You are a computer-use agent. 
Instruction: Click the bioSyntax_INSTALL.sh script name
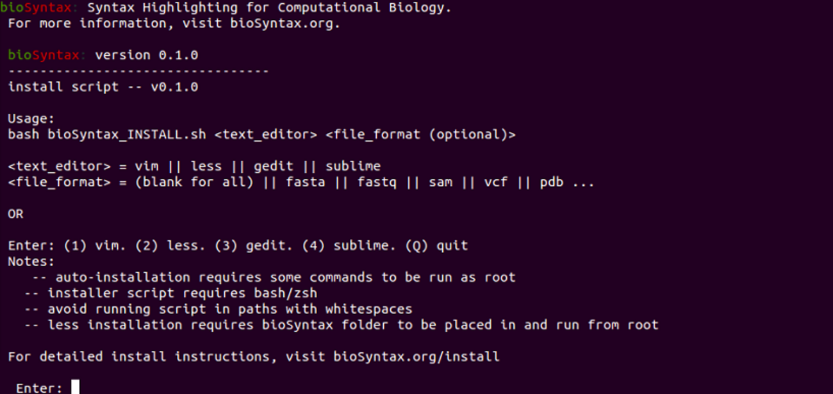tap(127, 135)
